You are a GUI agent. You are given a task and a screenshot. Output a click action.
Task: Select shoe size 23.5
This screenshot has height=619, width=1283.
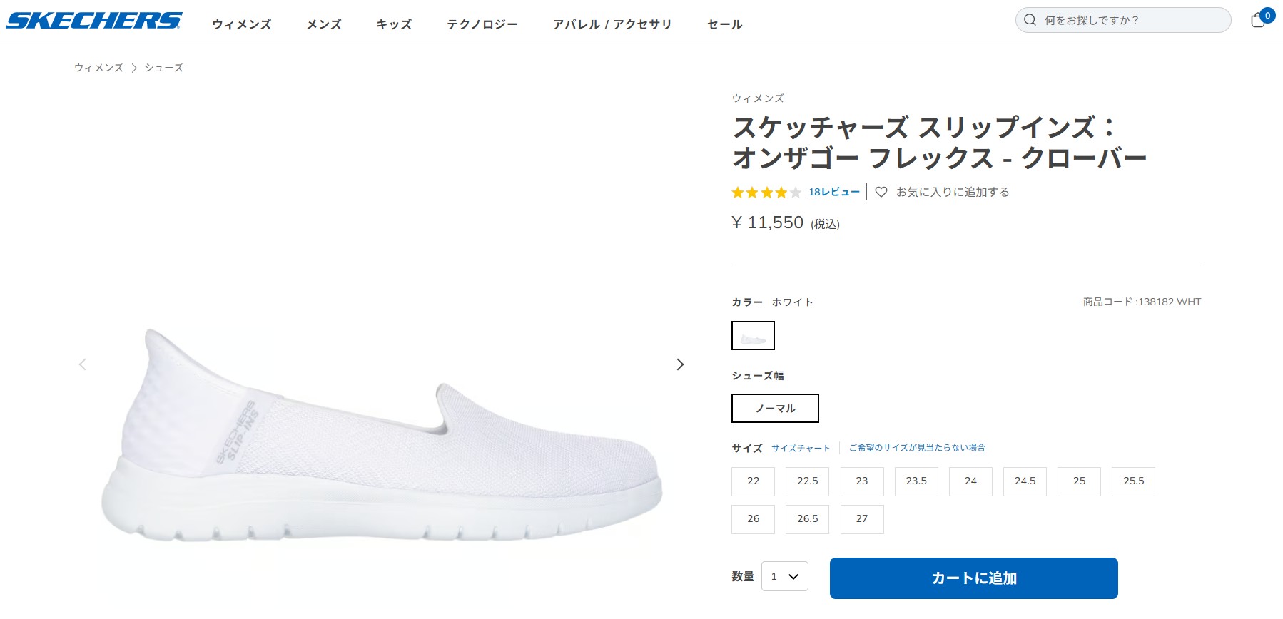[916, 481]
